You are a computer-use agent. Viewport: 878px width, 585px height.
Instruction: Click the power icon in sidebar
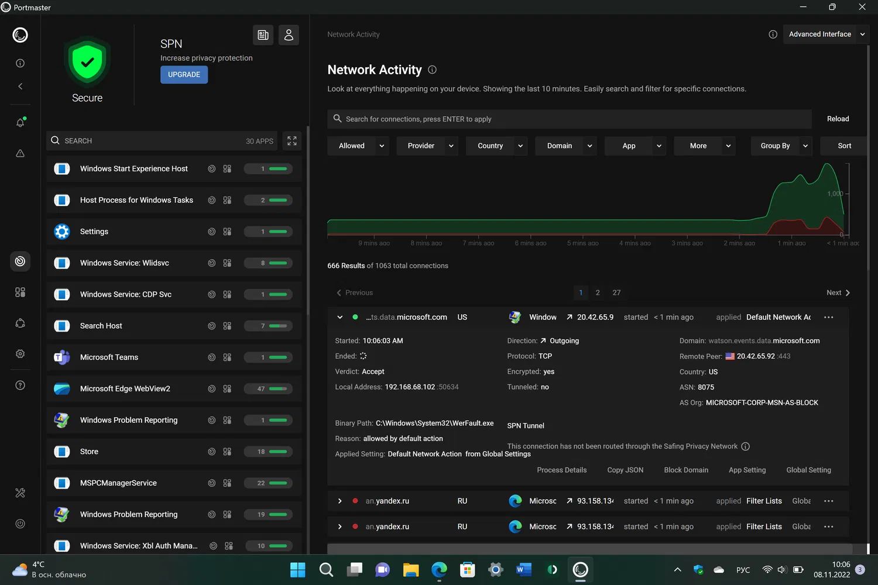tap(20, 524)
